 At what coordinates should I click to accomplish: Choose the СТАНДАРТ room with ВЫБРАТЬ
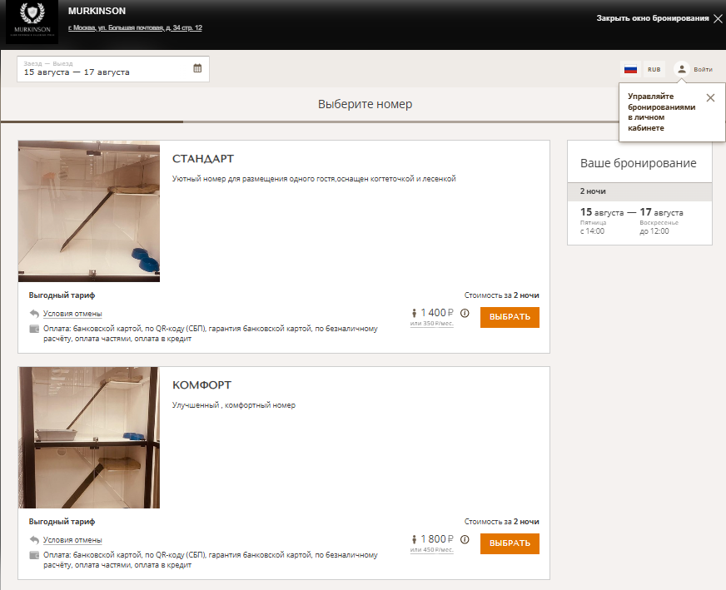pos(510,317)
